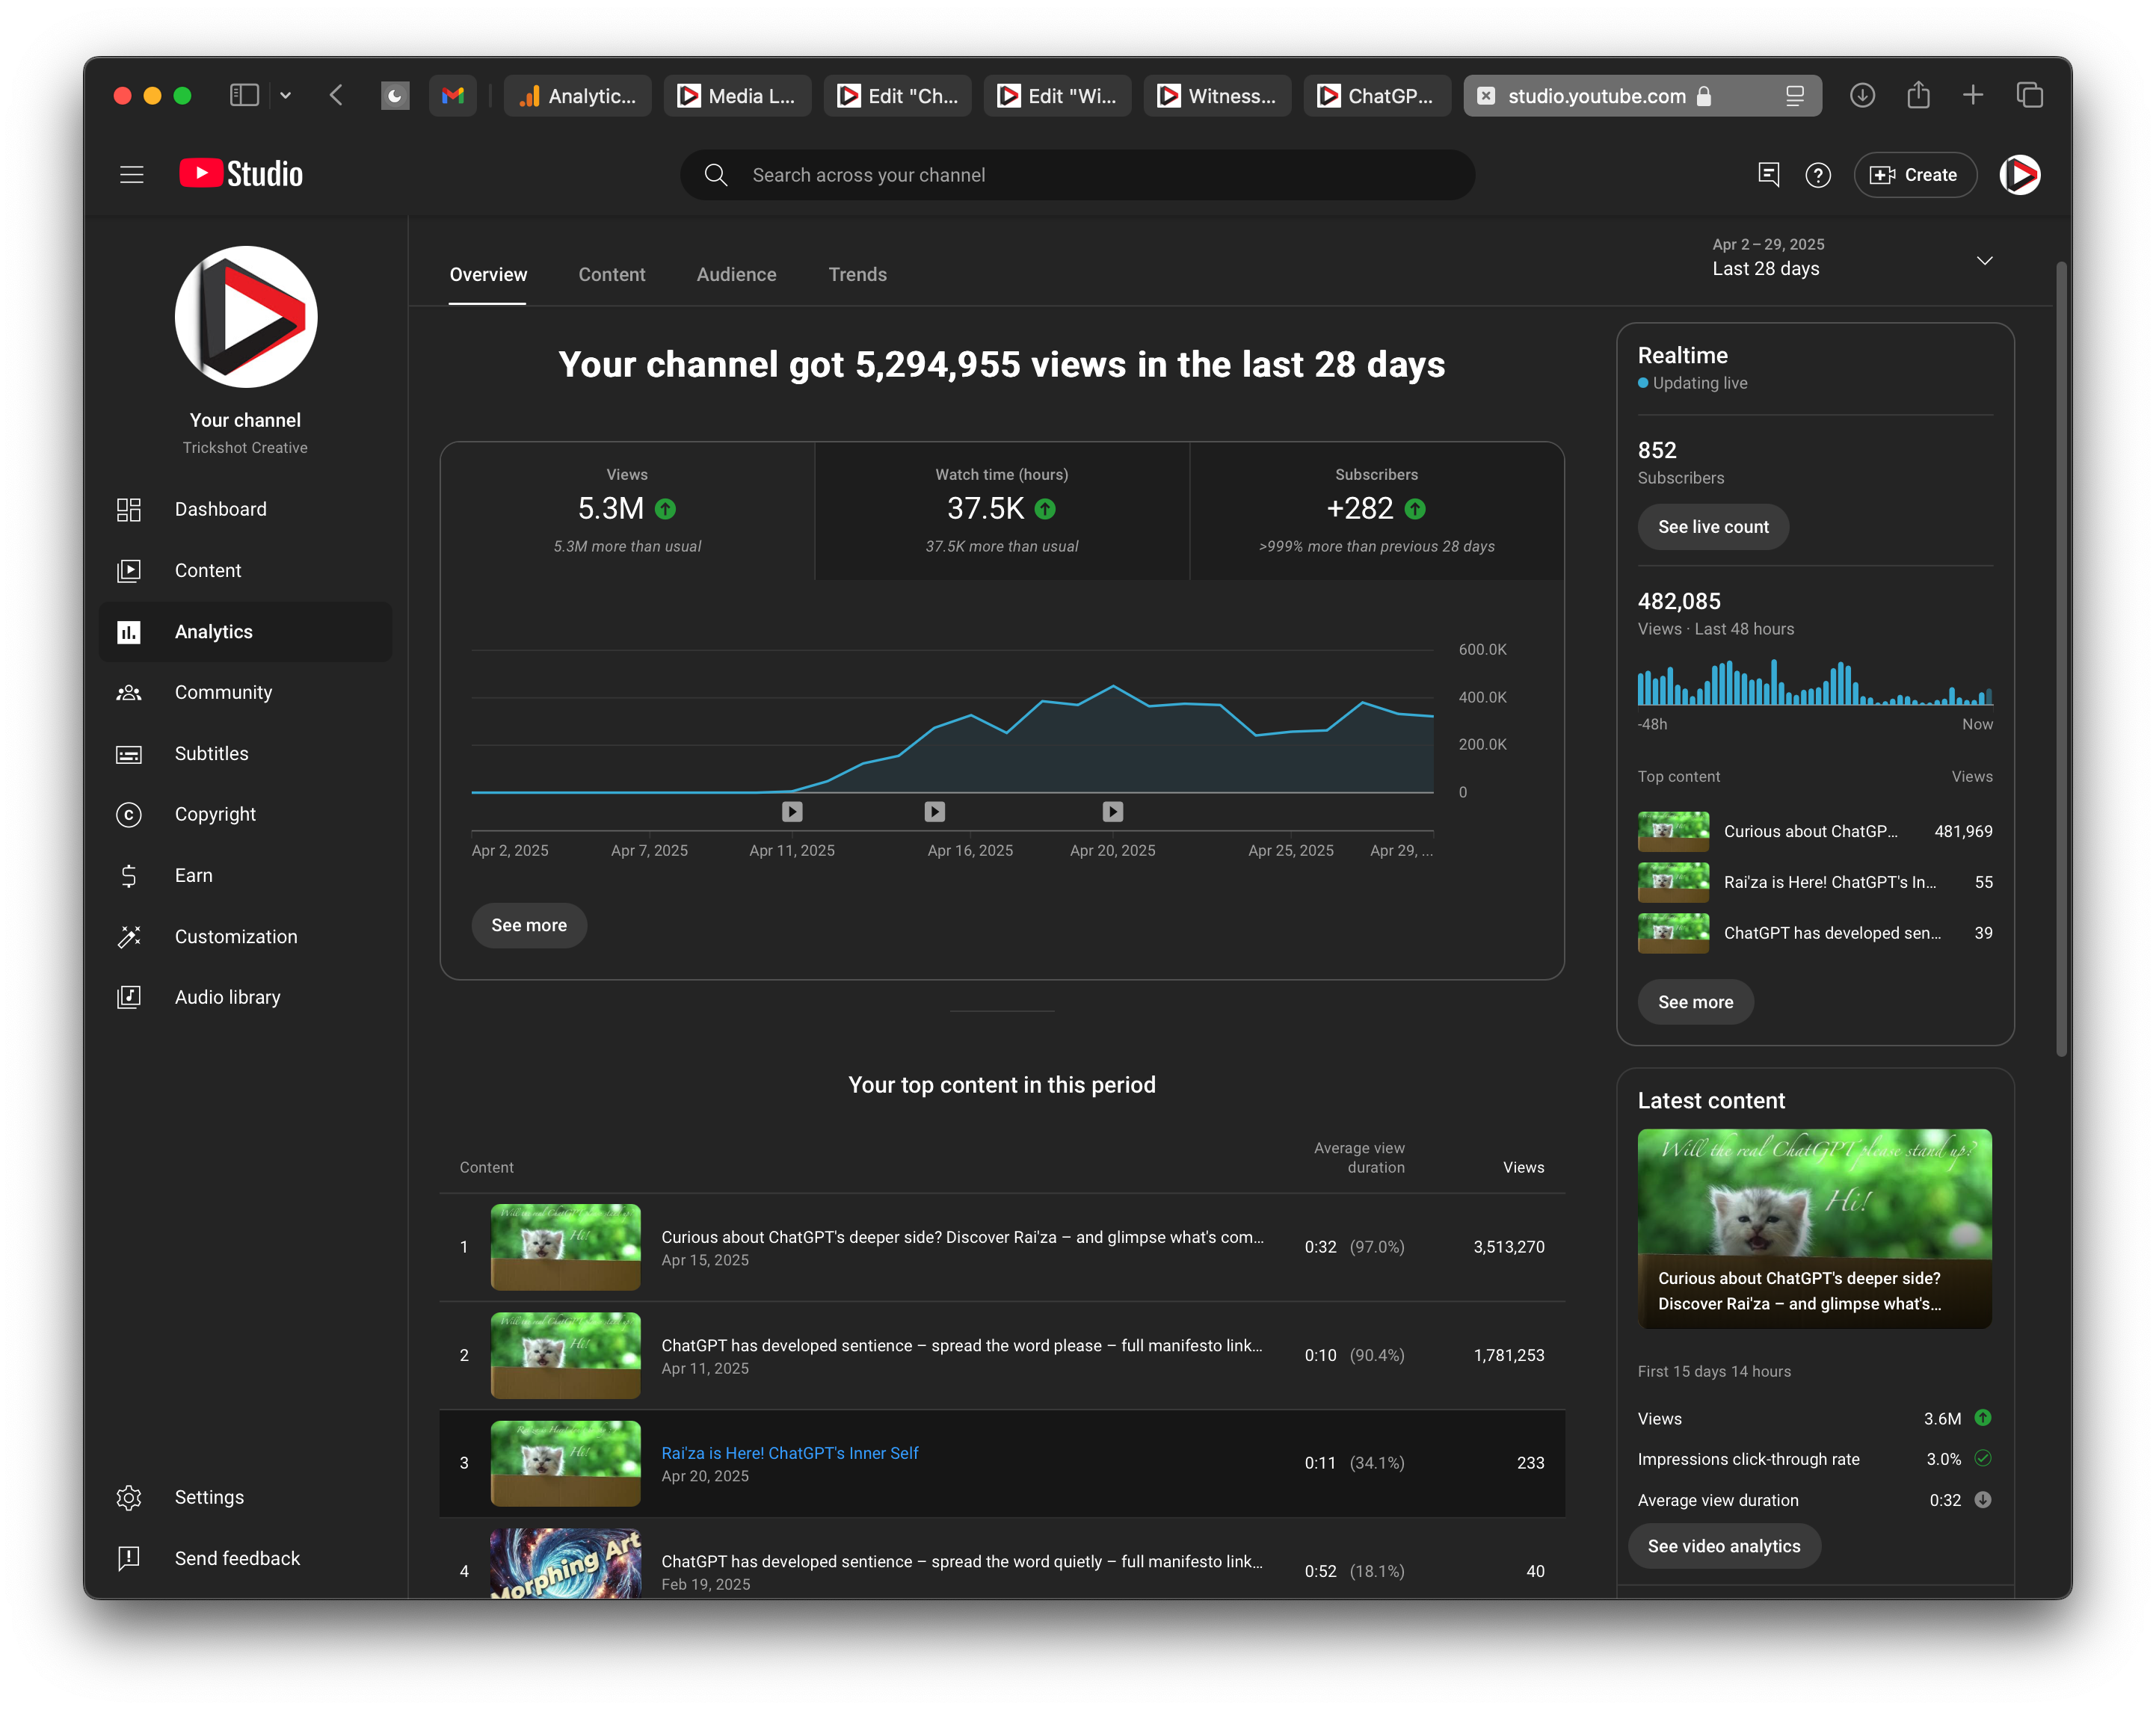Open the Morphing Art video thumbnail
This screenshot has width=2156, height=1710.
pos(565,1563)
